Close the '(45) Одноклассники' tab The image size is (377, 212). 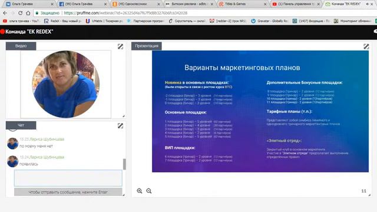point(158,4)
